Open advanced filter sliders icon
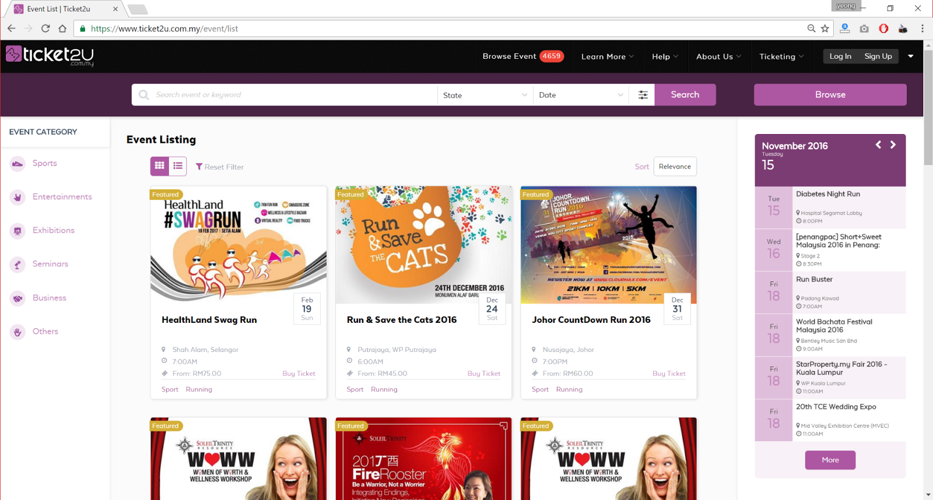Viewport: 933px width, 500px height. [643, 95]
